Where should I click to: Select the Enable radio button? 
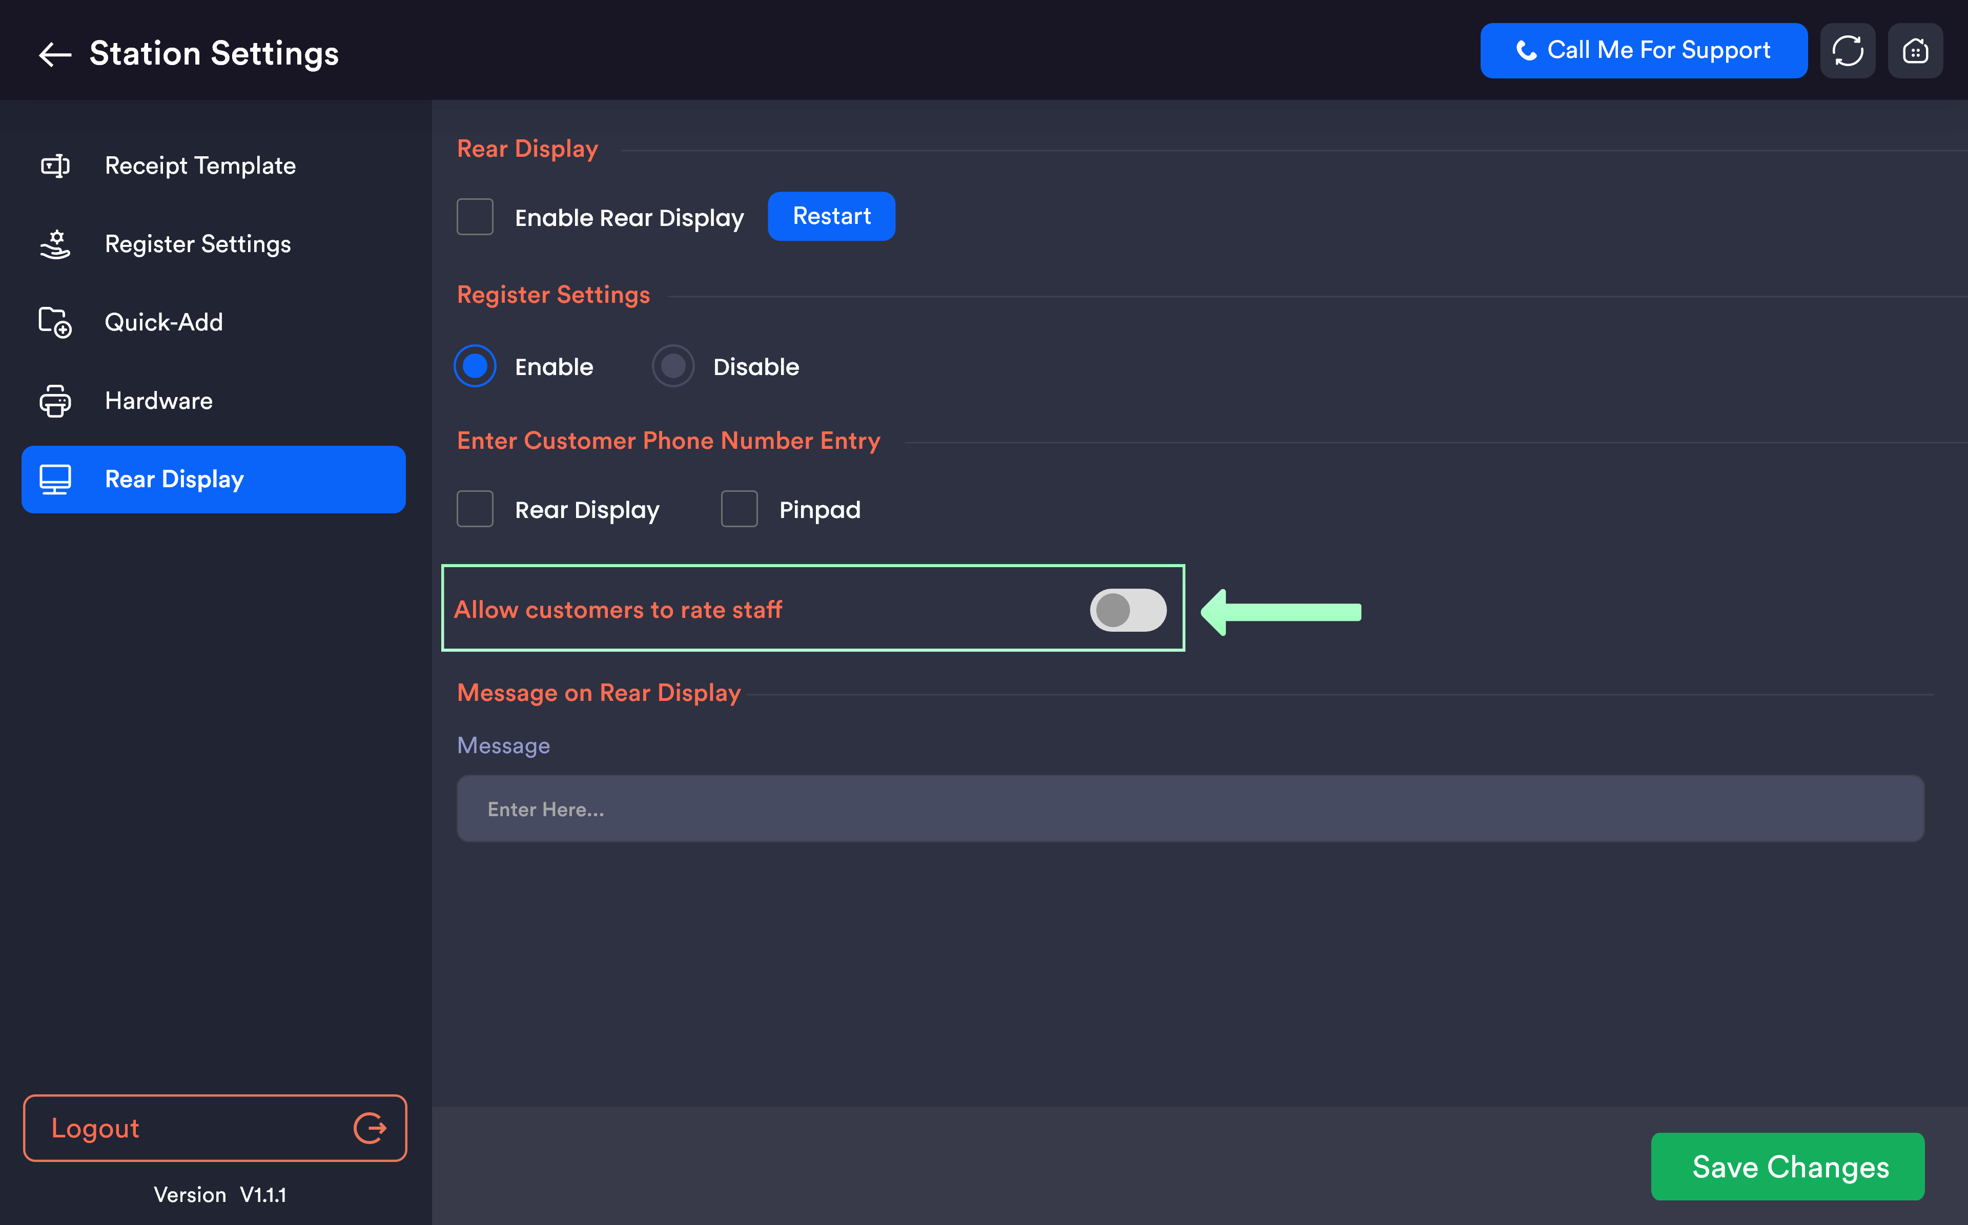click(x=475, y=366)
